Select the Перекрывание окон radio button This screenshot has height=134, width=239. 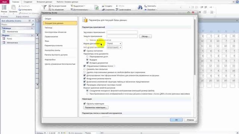[x=87, y=56]
